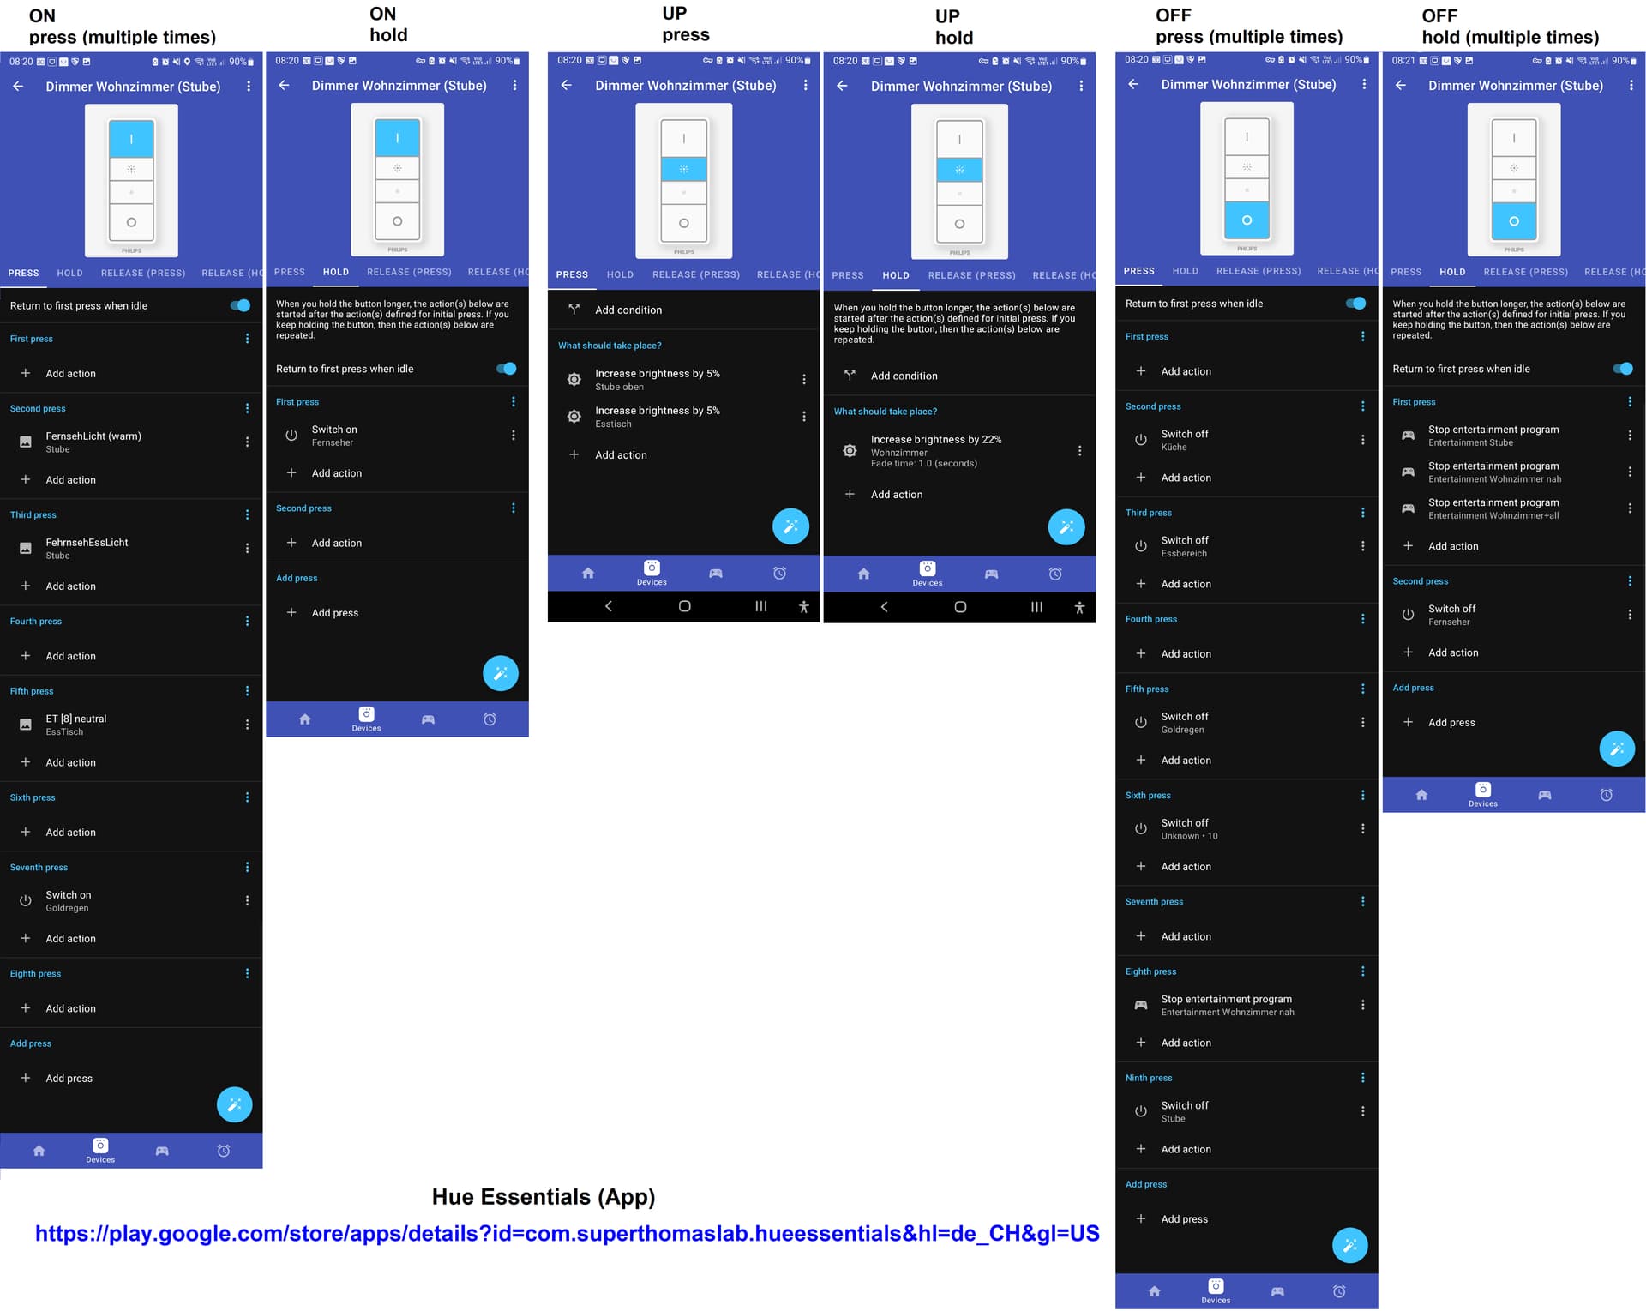This screenshot has width=1646, height=1311.
Task: Open menu for Increase brightness by 22%
Action: 1079,450
